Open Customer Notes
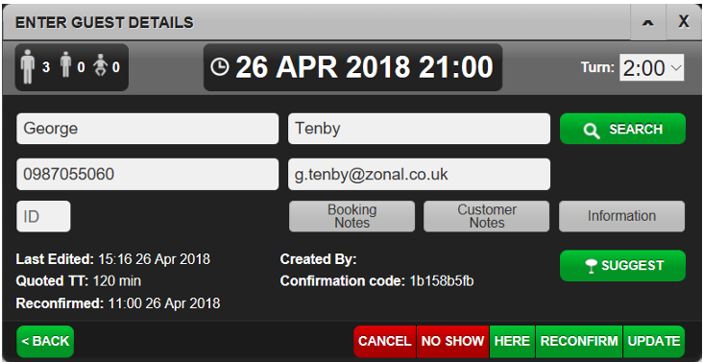Screen dimensions: 703x362 click(487, 216)
